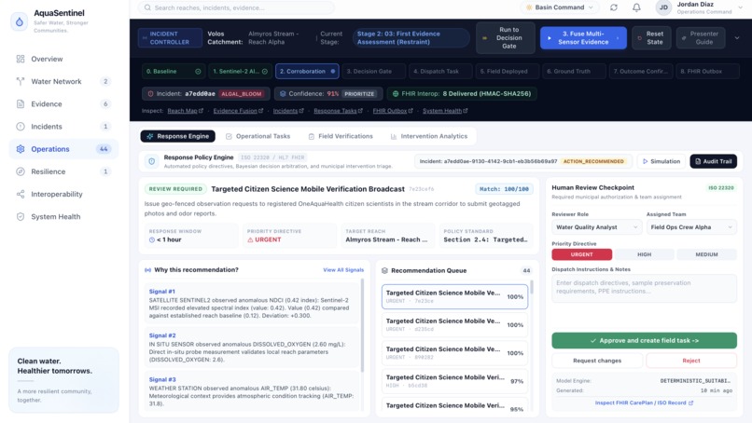Image resolution: width=752 pixels, height=423 pixels.
Task: Open the Basin Command dropdown
Action: [560, 7]
